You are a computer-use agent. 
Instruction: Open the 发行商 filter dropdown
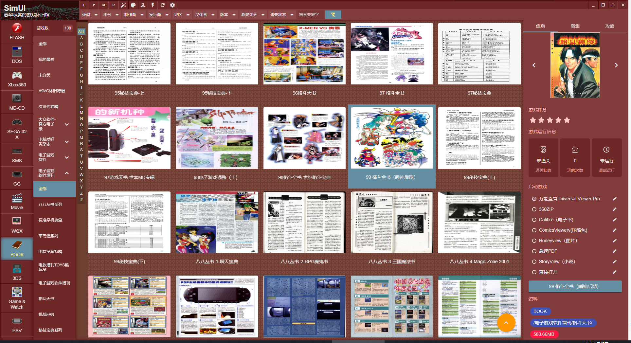159,14
